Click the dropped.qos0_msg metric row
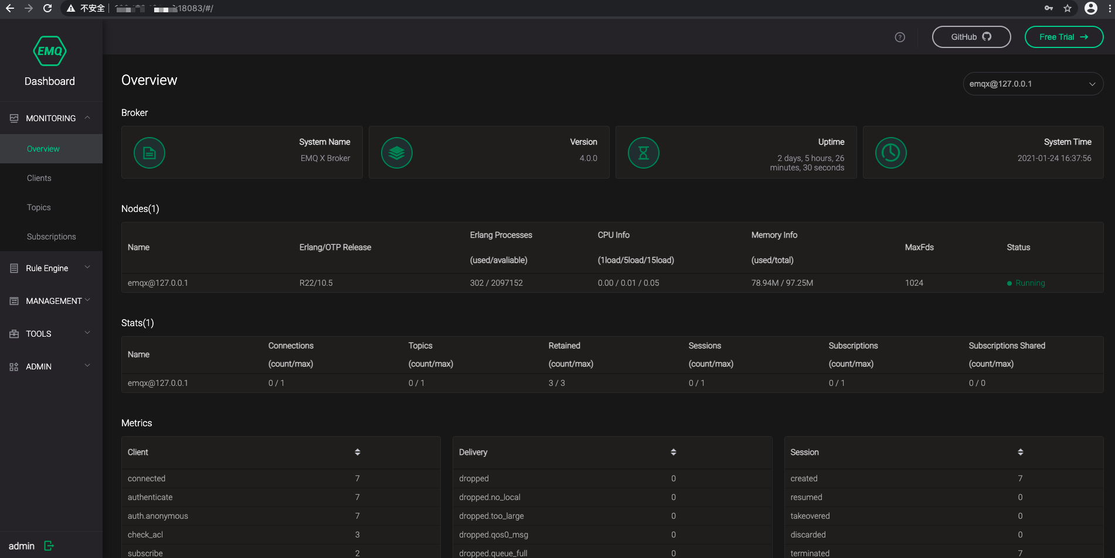Image resolution: width=1115 pixels, height=558 pixels. point(612,535)
